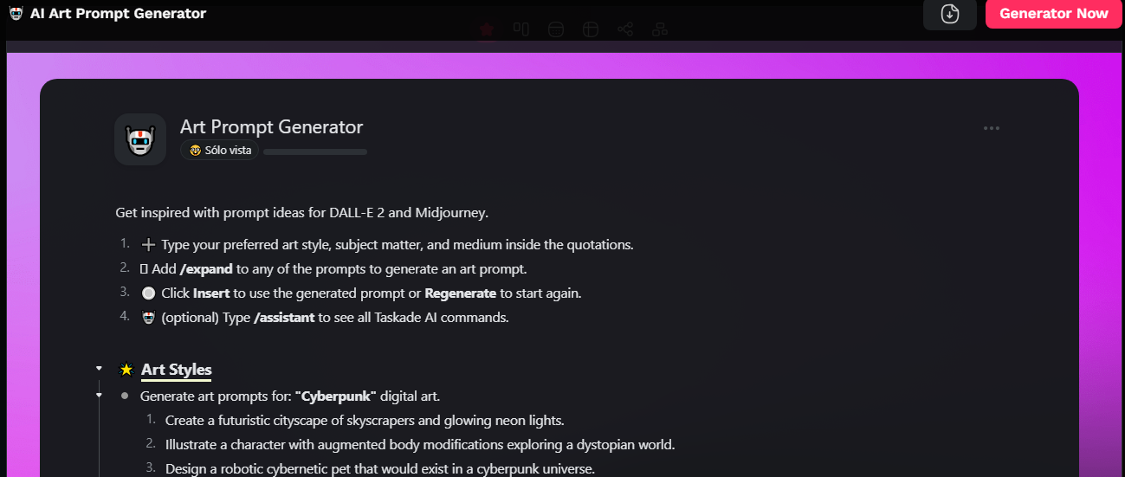The image size is (1125, 477).
Task: Switch to the org chart view icon
Action: [x=660, y=29]
